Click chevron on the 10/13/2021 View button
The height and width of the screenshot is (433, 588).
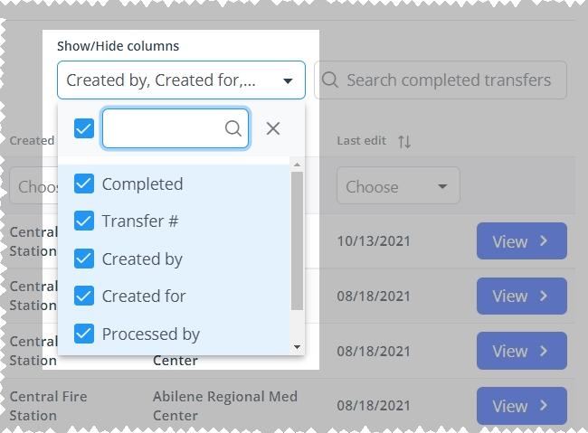(x=544, y=241)
